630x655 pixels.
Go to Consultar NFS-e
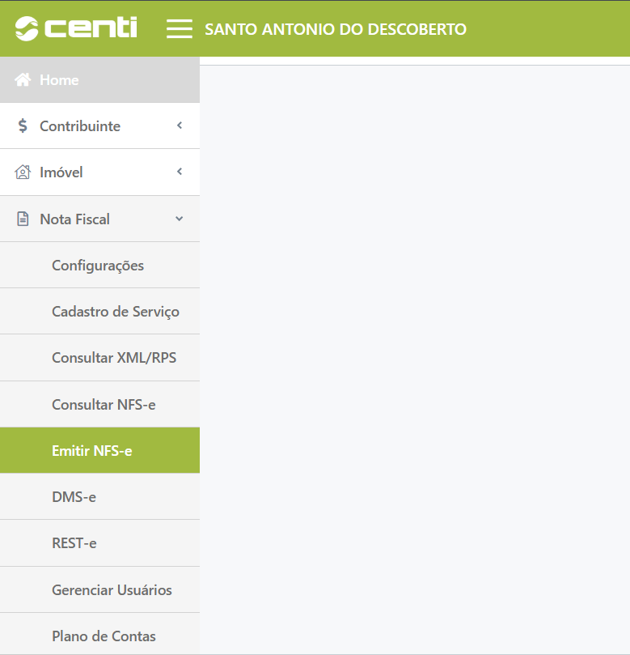tap(104, 404)
